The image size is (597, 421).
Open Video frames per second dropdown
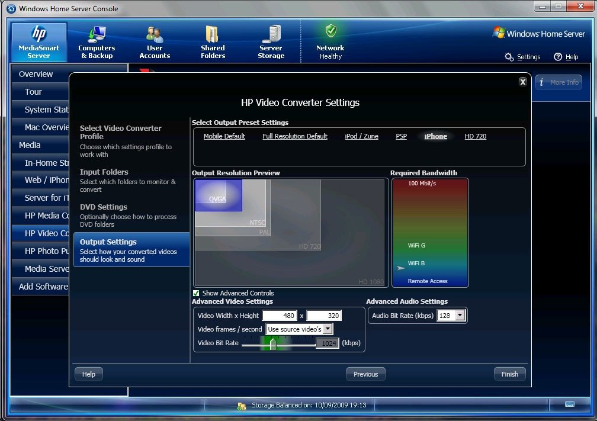point(328,329)
